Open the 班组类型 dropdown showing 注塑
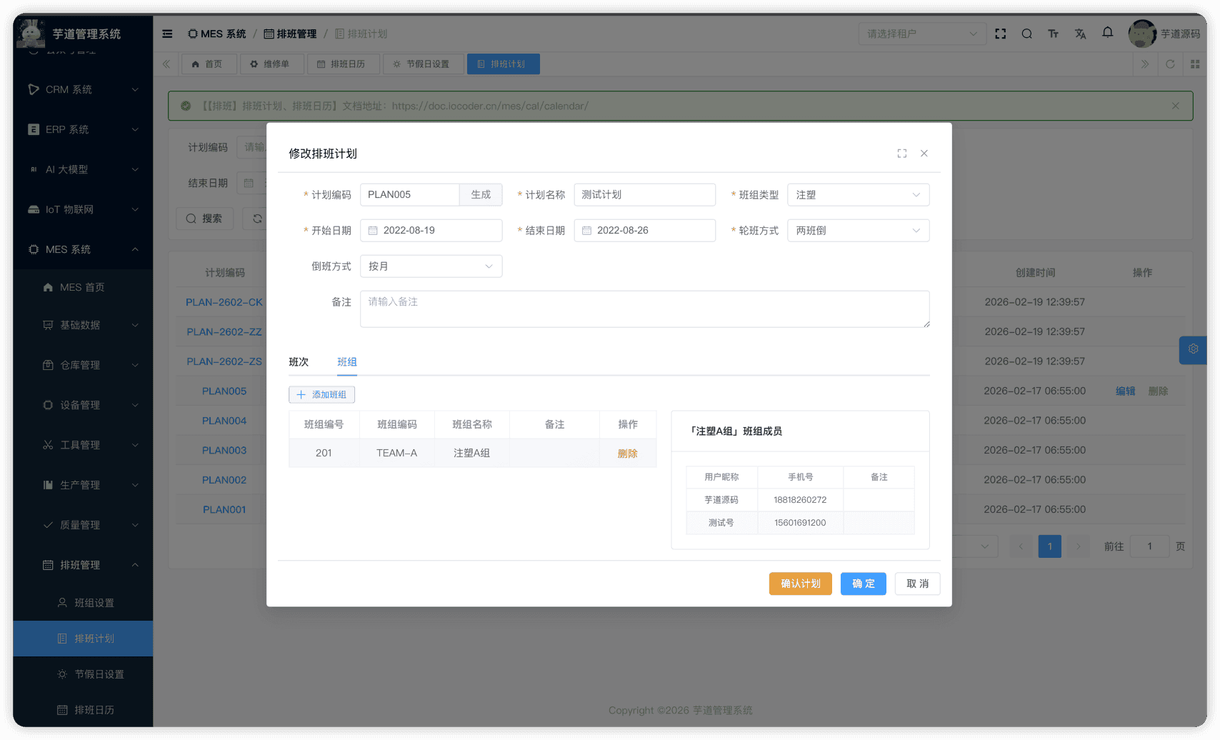 [x=858, y=195]
